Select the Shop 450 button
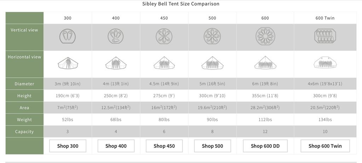362x163 pixels. click(x=164, y=146)
